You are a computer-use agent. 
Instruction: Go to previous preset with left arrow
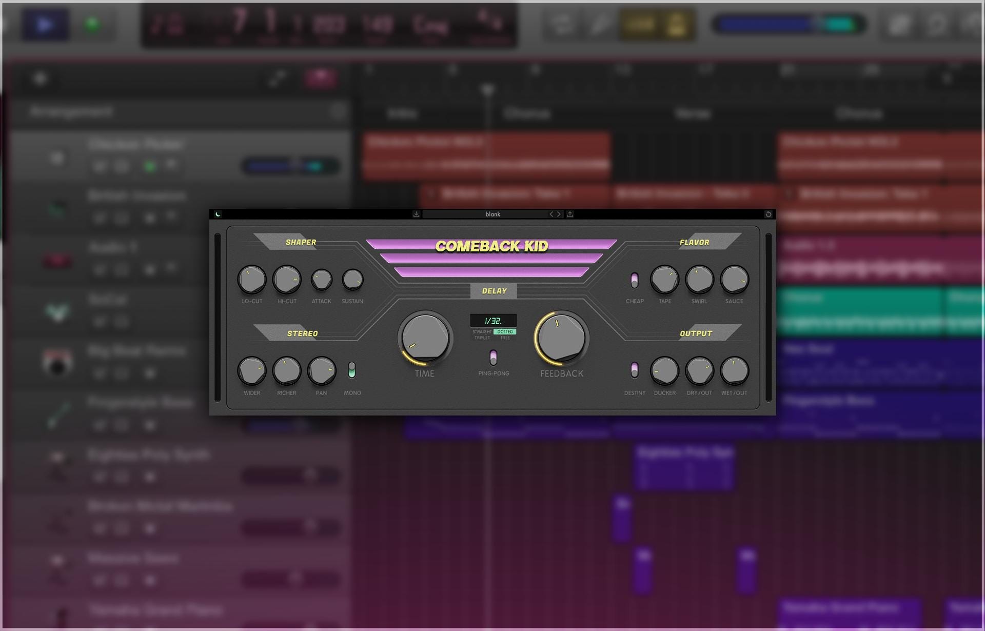(x=551, y=214)
